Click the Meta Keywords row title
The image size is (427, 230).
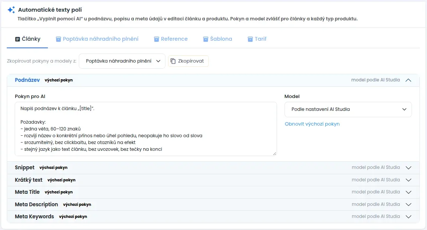[34, 217]
